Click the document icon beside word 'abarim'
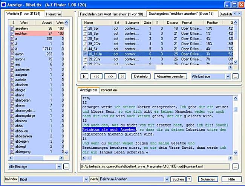This screenshot has height=186, width=245. (x=12, y=105)
